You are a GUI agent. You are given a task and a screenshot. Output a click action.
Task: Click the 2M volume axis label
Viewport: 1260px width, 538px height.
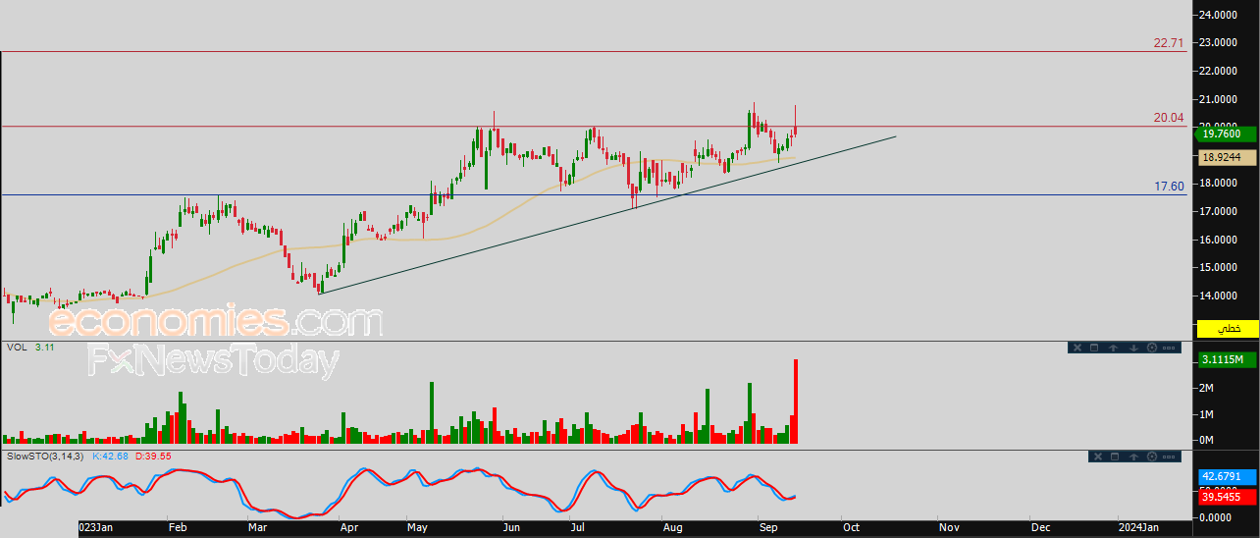(x=1206, y=389)
